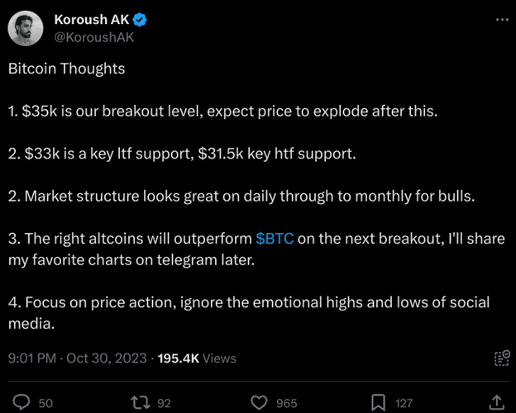Image resolution: width=516 pixels, height=413 pixels.
Task: Click the 50 replies count
Action: (45, 403)
